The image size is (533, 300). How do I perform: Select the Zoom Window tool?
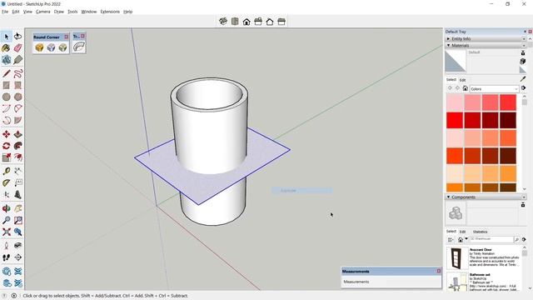coord(18,220)
